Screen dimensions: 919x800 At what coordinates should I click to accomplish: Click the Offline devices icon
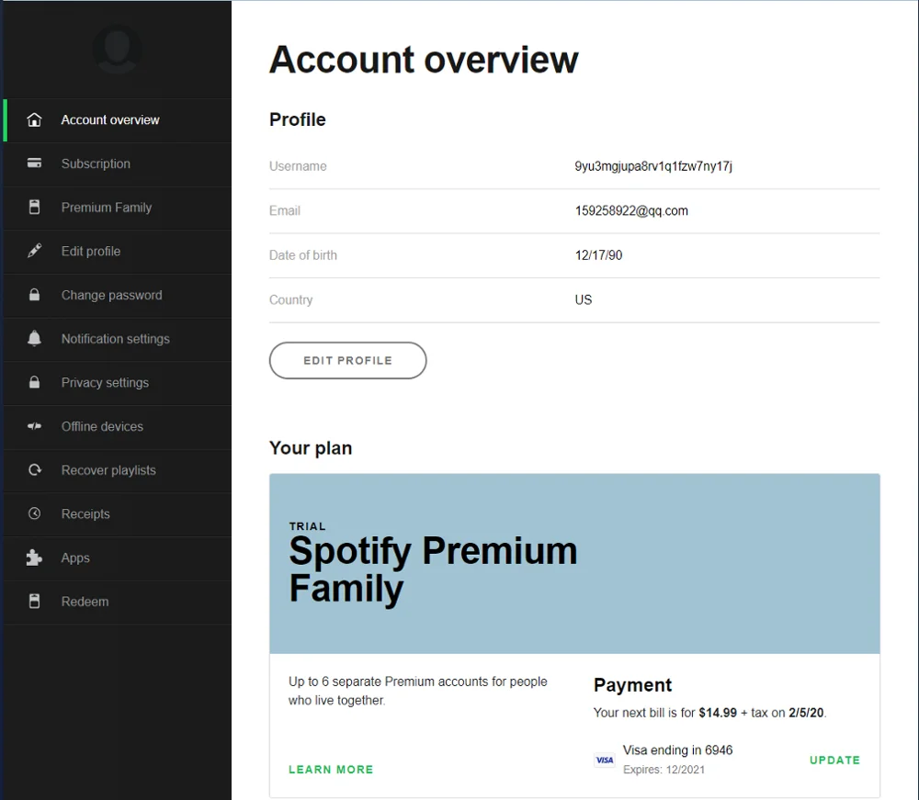pyautogui.click(x=35, y=426)
